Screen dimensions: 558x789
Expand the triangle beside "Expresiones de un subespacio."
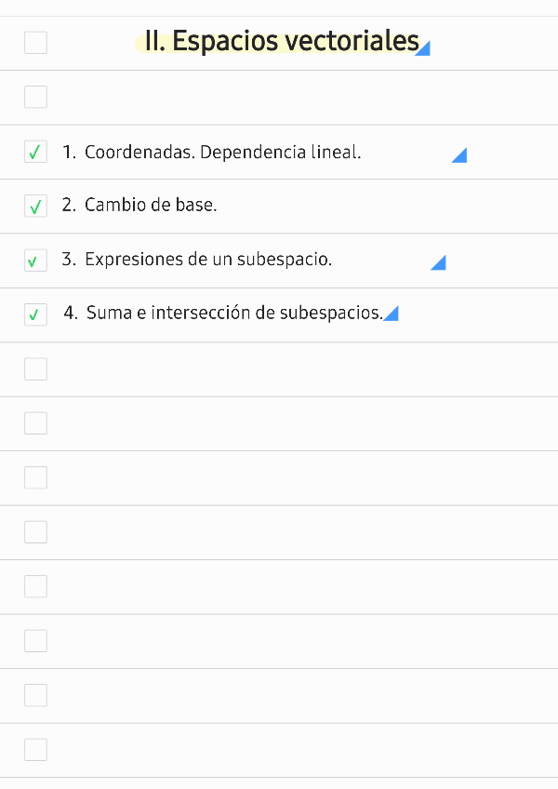pyautogui.click(x=438, y=263)
